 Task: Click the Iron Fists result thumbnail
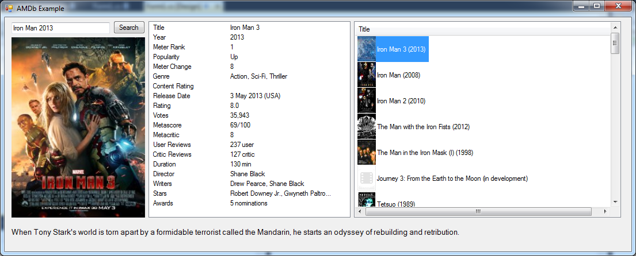pyautogui.click(x=367, y=127)
